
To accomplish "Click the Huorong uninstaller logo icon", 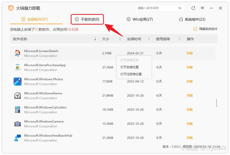I will (11, 8).
